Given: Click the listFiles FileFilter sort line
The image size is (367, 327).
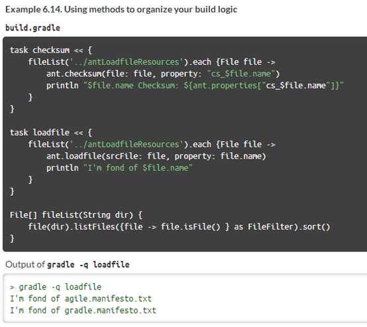Looking at the screenshot, I should click(179, 226).
